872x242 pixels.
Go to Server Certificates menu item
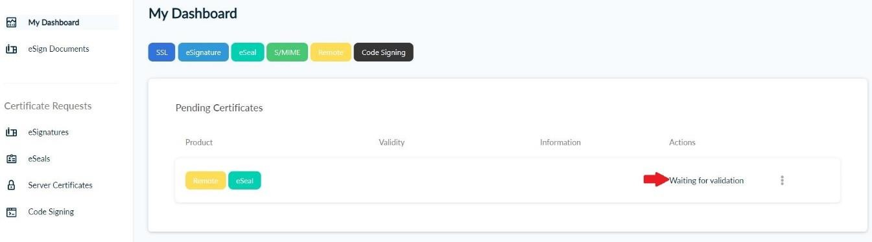(x=60, y=185)
